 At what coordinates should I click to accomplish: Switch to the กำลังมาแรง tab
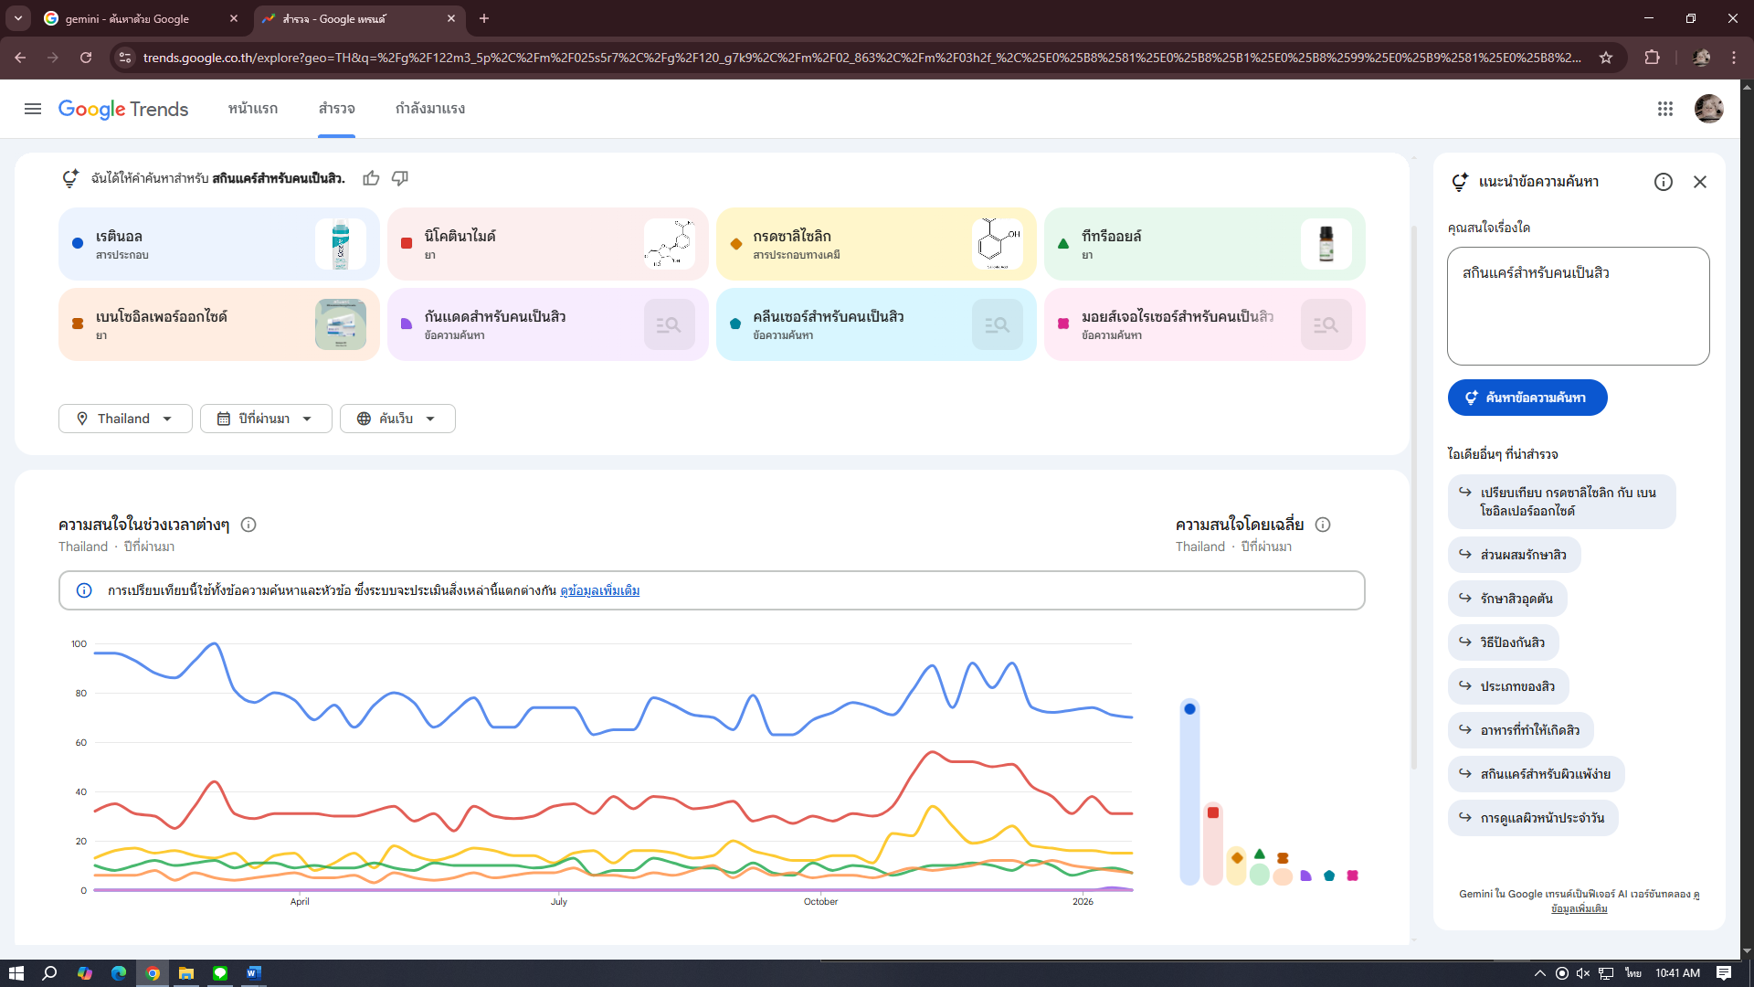[x=430, y=109]
